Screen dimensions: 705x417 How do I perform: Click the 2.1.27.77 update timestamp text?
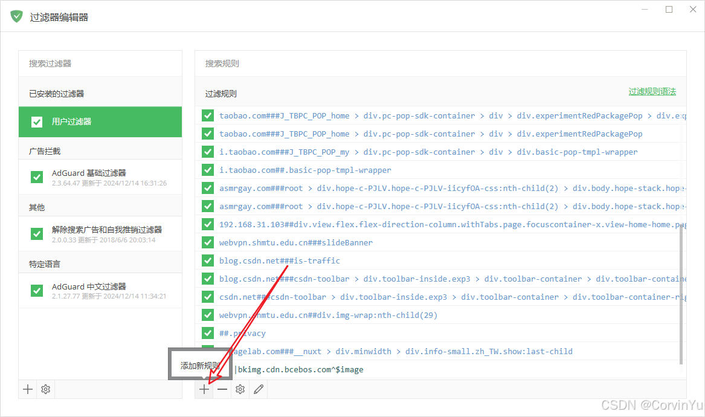click(x=109, y=297)
